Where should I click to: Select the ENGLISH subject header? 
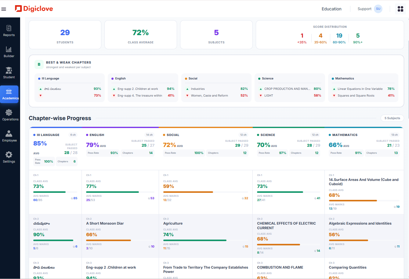[97, 135]
